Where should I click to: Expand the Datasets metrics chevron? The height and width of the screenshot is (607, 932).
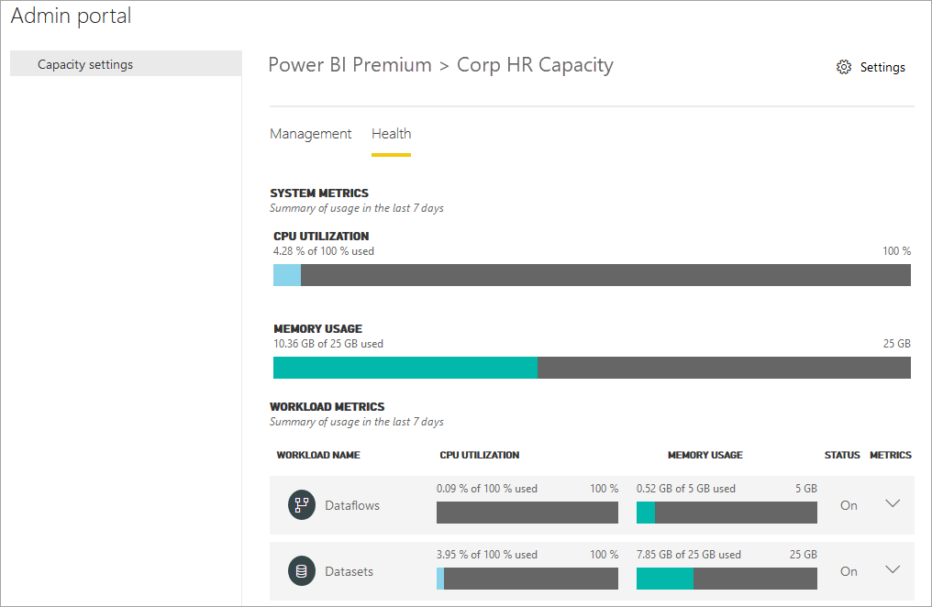point(893,569)
